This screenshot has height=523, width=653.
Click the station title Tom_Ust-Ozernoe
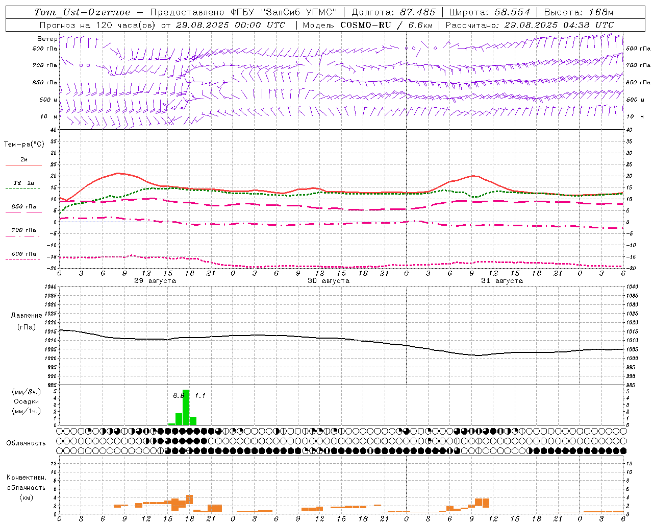82,12
